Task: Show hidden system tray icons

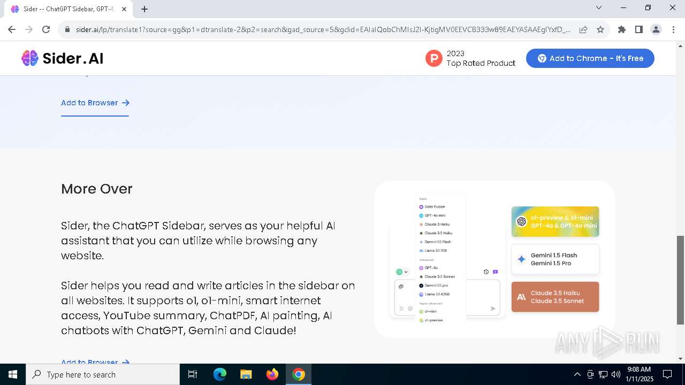Action: (x=577, y=374)
